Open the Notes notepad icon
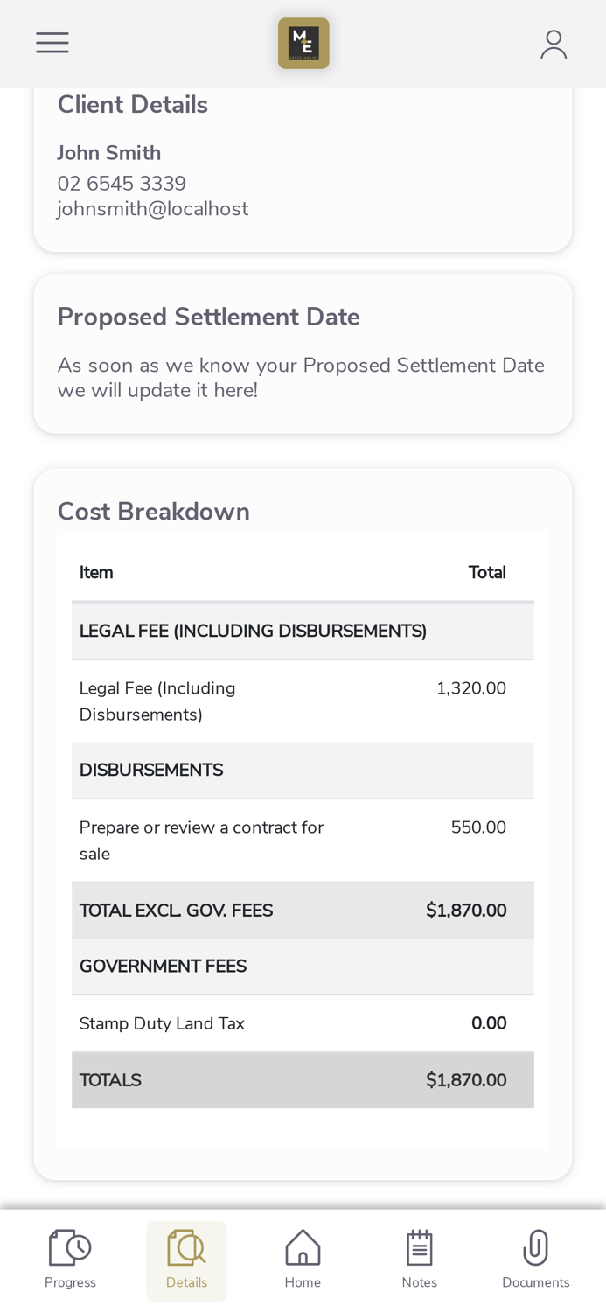 click(x=420, y=1247)
